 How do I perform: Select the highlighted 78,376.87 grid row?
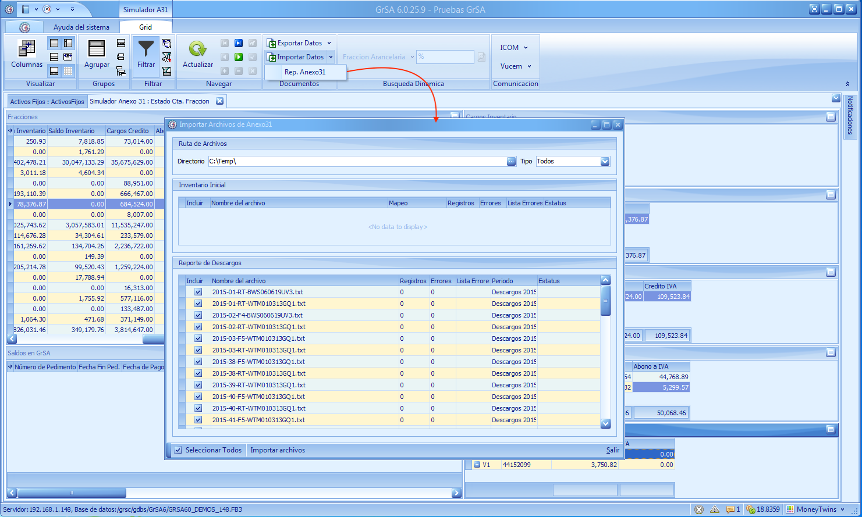[86, 204]
